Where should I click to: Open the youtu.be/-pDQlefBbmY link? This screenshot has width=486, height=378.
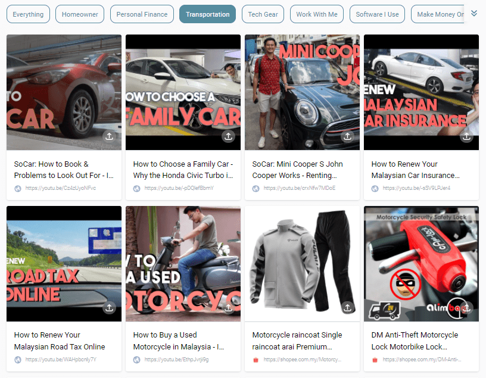pyautogui.click(x=179, y=188)
